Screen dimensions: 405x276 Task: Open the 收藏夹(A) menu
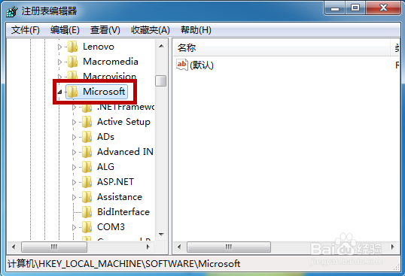pyautogui.click(x=151, y=30)
